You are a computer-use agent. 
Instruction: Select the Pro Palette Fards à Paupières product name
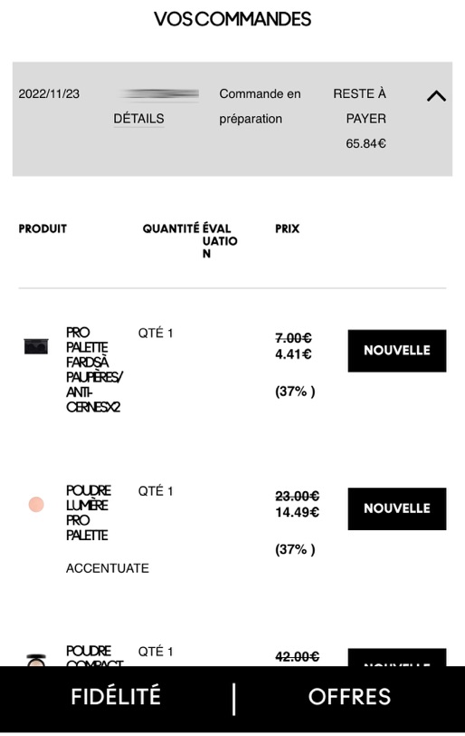click(94, 370)
